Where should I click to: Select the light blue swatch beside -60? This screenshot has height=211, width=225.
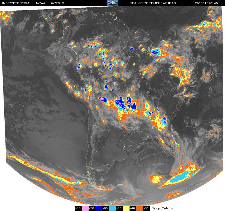pos(112,208)
